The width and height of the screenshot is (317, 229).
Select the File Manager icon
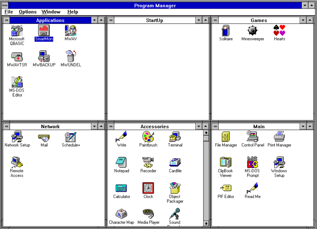coord(226,137)
